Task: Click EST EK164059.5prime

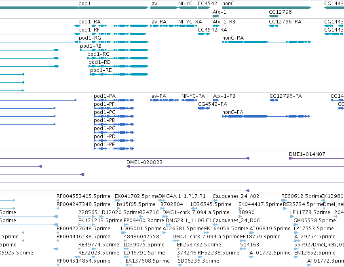Action: click(x=226, y=229)
